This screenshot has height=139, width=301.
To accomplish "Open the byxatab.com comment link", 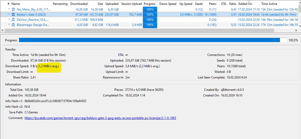I will (x=100, y=118).
